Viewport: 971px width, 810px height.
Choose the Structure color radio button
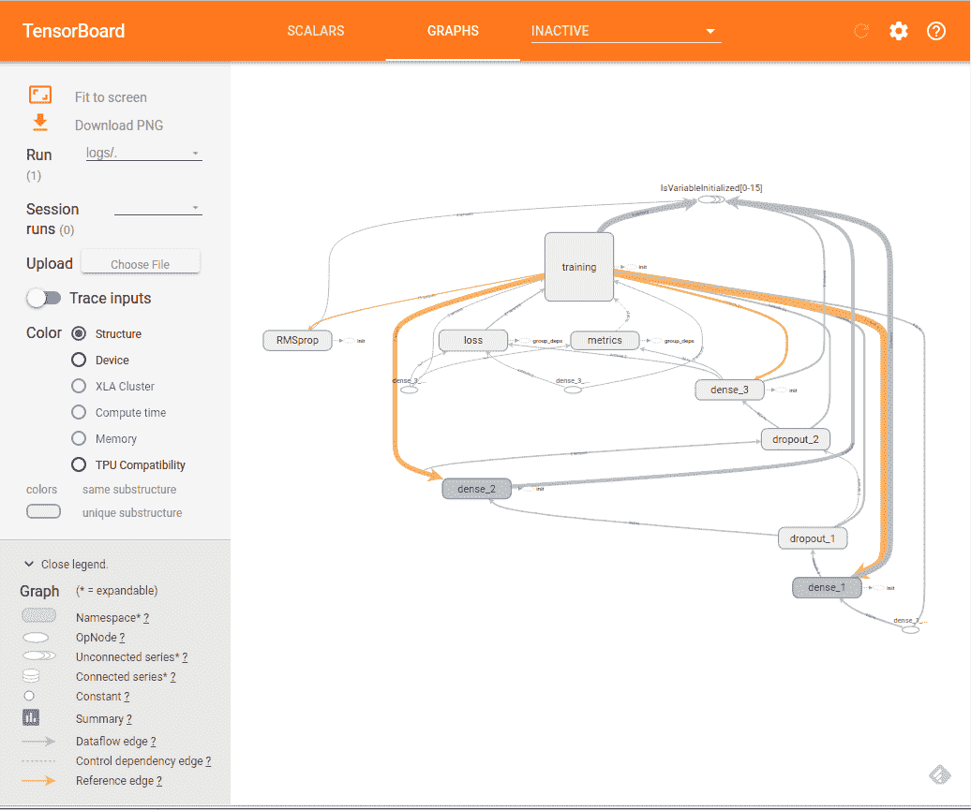coord(79,333)
